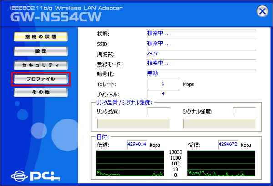Click the 無線モード value field

click(x=201, y=63)
